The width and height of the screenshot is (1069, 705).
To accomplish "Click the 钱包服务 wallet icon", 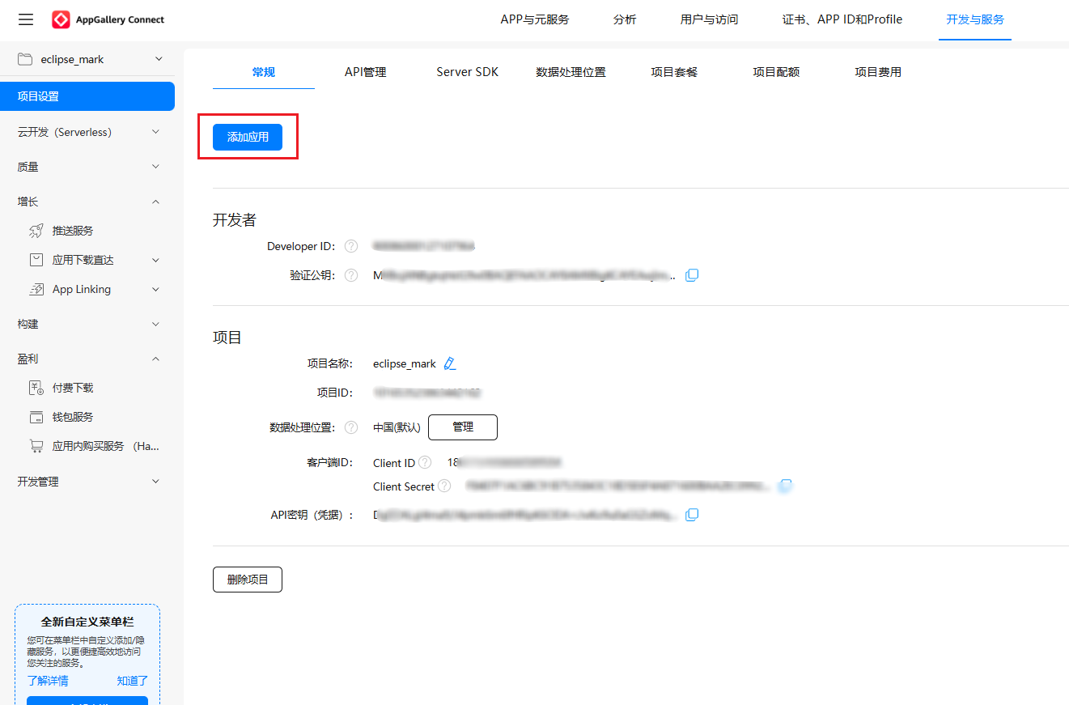I will click(36, 417).
